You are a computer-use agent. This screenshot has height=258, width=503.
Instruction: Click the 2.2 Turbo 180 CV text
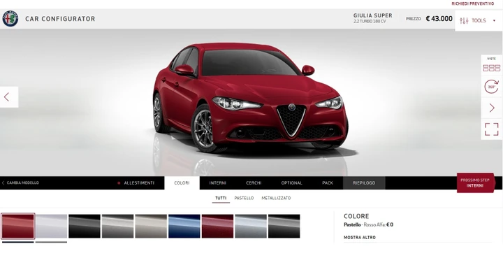pyautogui.click(x=370, y=22)
